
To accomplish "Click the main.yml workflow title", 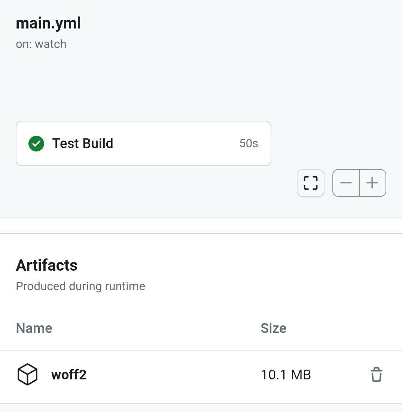I will tap(48, 23).
